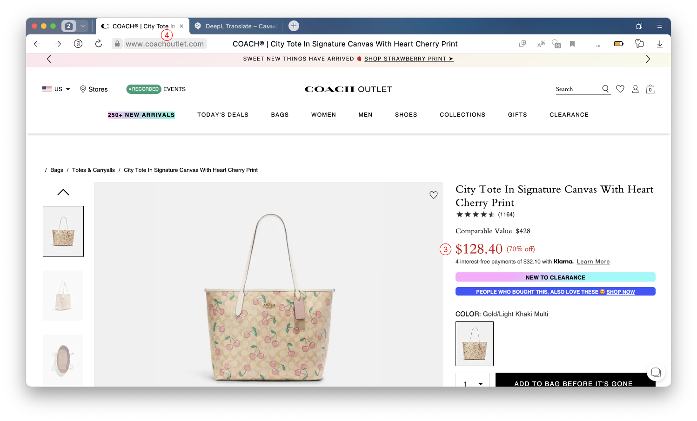This screenshot has width=697, height=421.
Task: Toggle favorite heart on the product image
Action: click(x=433, y=195)
